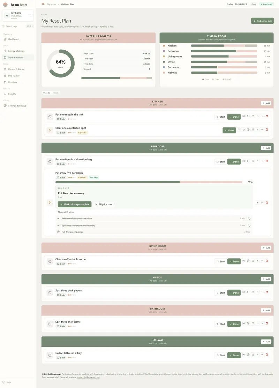Mark 'Sort three shelf items' Done
This screenshot has height=388, width=279.
234,324
